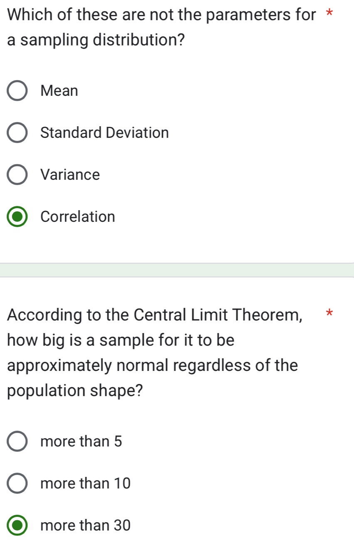
Task: Click the selected Correlation radio button
Action: (17, 217)
